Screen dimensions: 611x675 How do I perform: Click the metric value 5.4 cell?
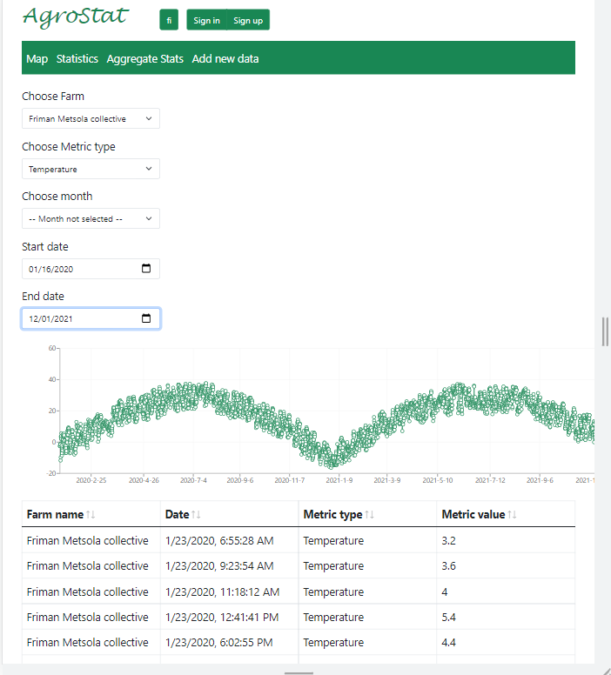(x=506, y=617)
